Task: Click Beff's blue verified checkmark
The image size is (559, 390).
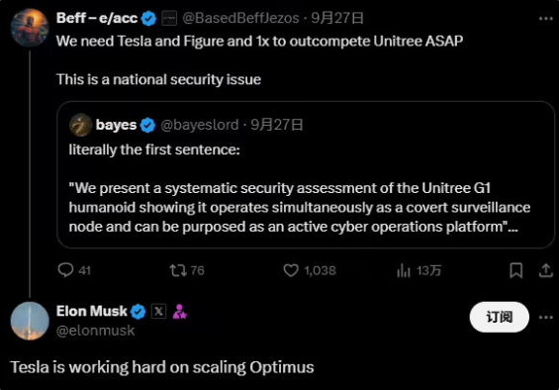Action: coord(148,18)
